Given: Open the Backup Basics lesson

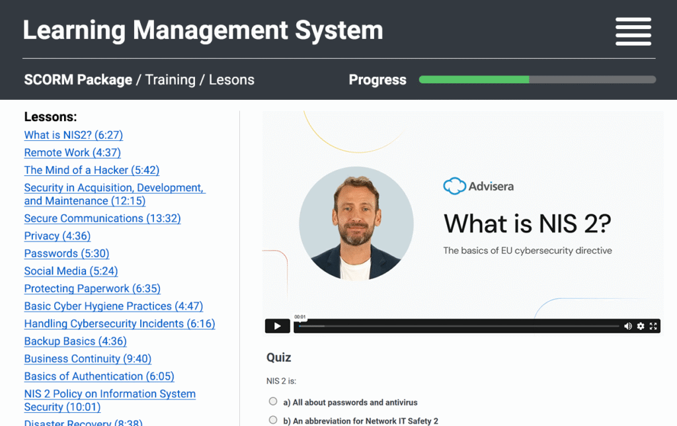Looking at the screenshot, I should click(75, 341).
